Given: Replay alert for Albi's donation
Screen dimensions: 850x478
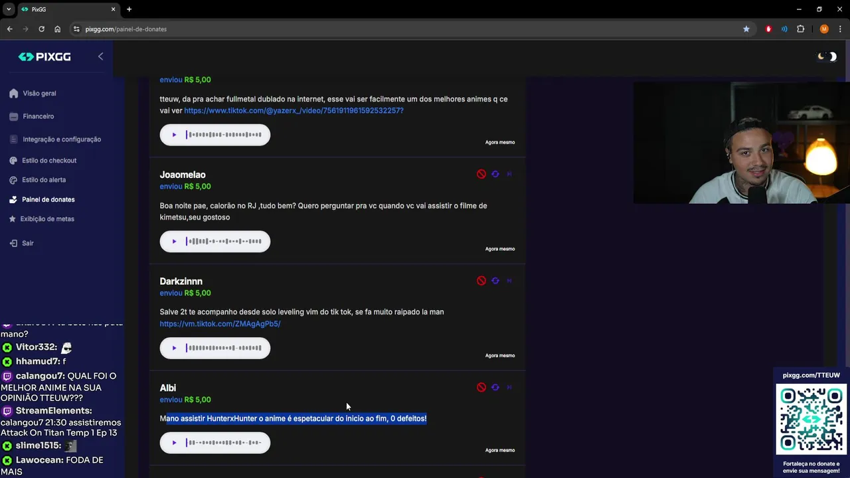Looking at the screenshot, I should pos(495,387).
